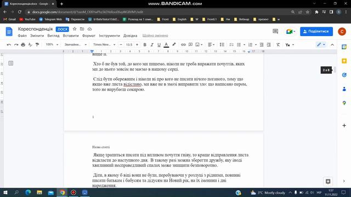Click the Explore button
Screen dimensions: 351x197
pyautogui.click(x=328, y=181)
